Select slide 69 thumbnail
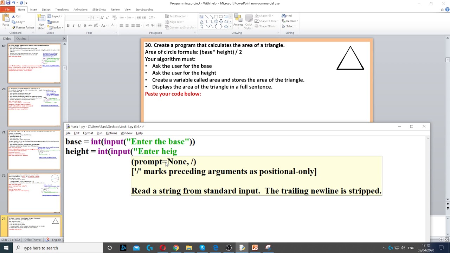Image resolution: width=450 pixels, height=253 pixels. (34, 63)
